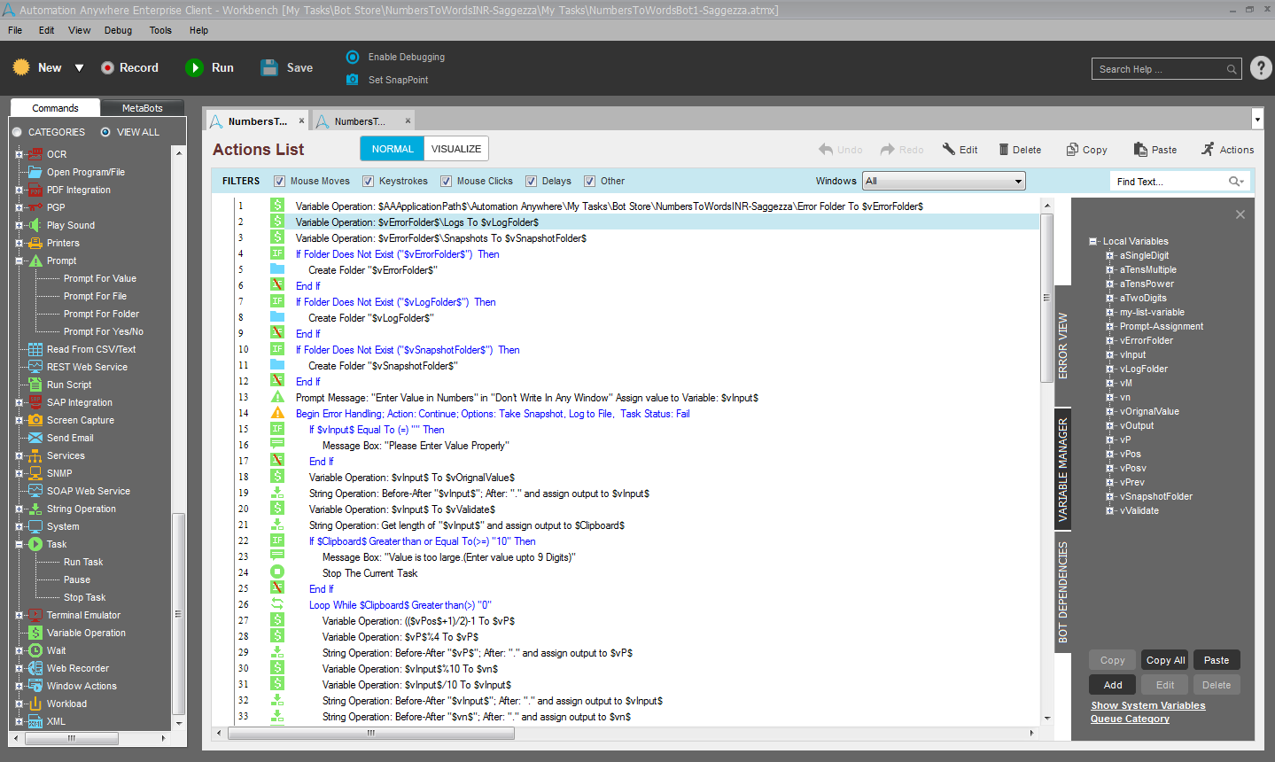Select the VIEW ALL radio button
The image size is (1275, 762).
(105, 132)
